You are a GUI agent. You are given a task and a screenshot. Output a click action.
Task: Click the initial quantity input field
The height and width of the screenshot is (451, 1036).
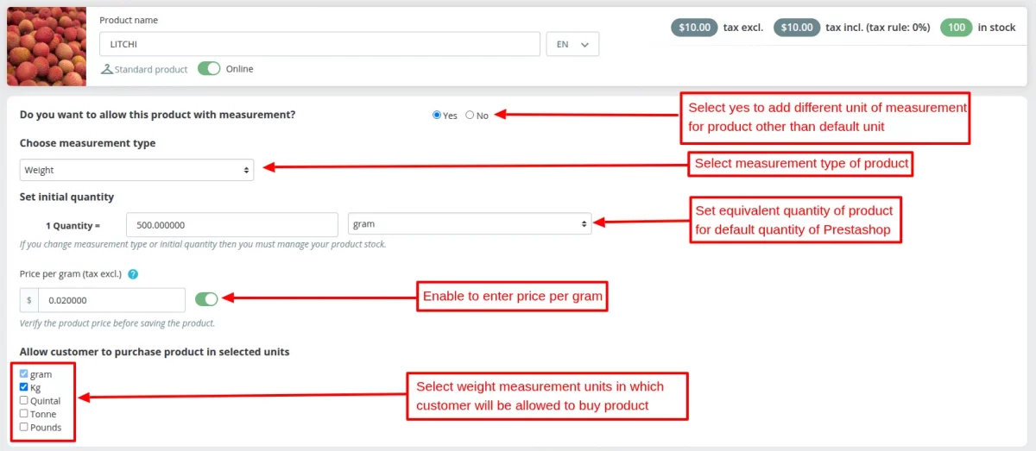point(231,224)
